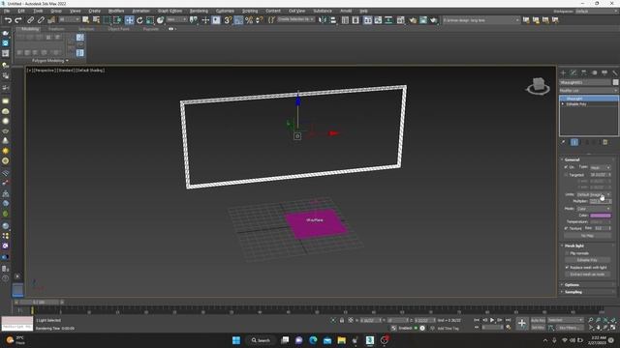Viewport: 620px width, 348px height.
Task: Toggle Replace mesh with light checkbox
Action: (567, 267)
